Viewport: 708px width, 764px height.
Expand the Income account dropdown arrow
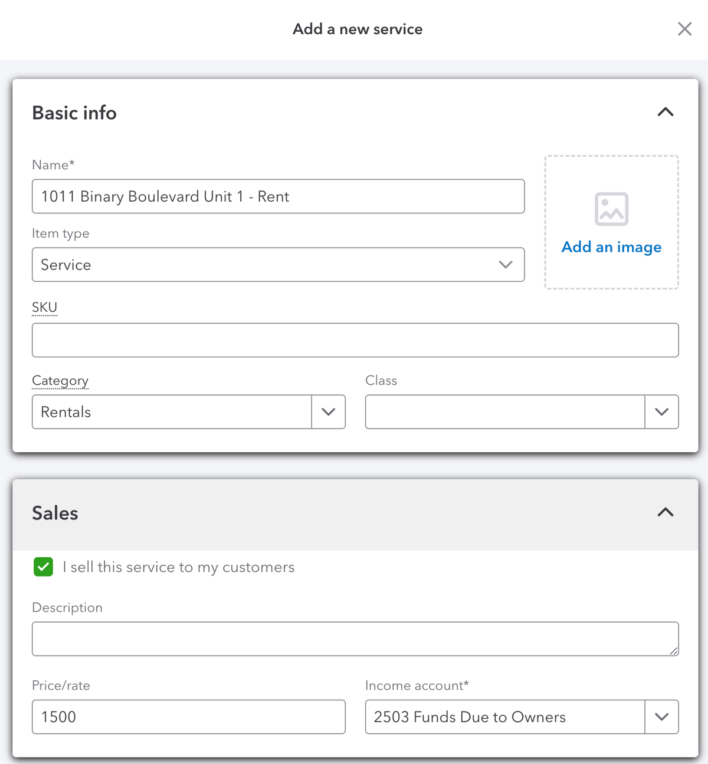[x=661, y=717]
